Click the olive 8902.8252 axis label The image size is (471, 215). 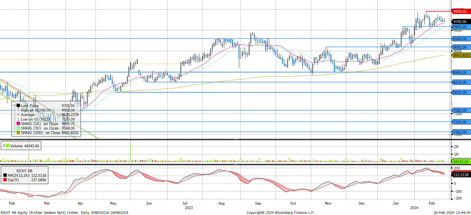pyautogui.click(x=461, y=55)
